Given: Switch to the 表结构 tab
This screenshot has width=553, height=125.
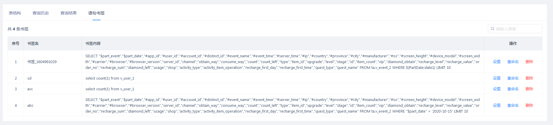Looking at the screenshot, I should pyautogui.click(x=15, y=13).
